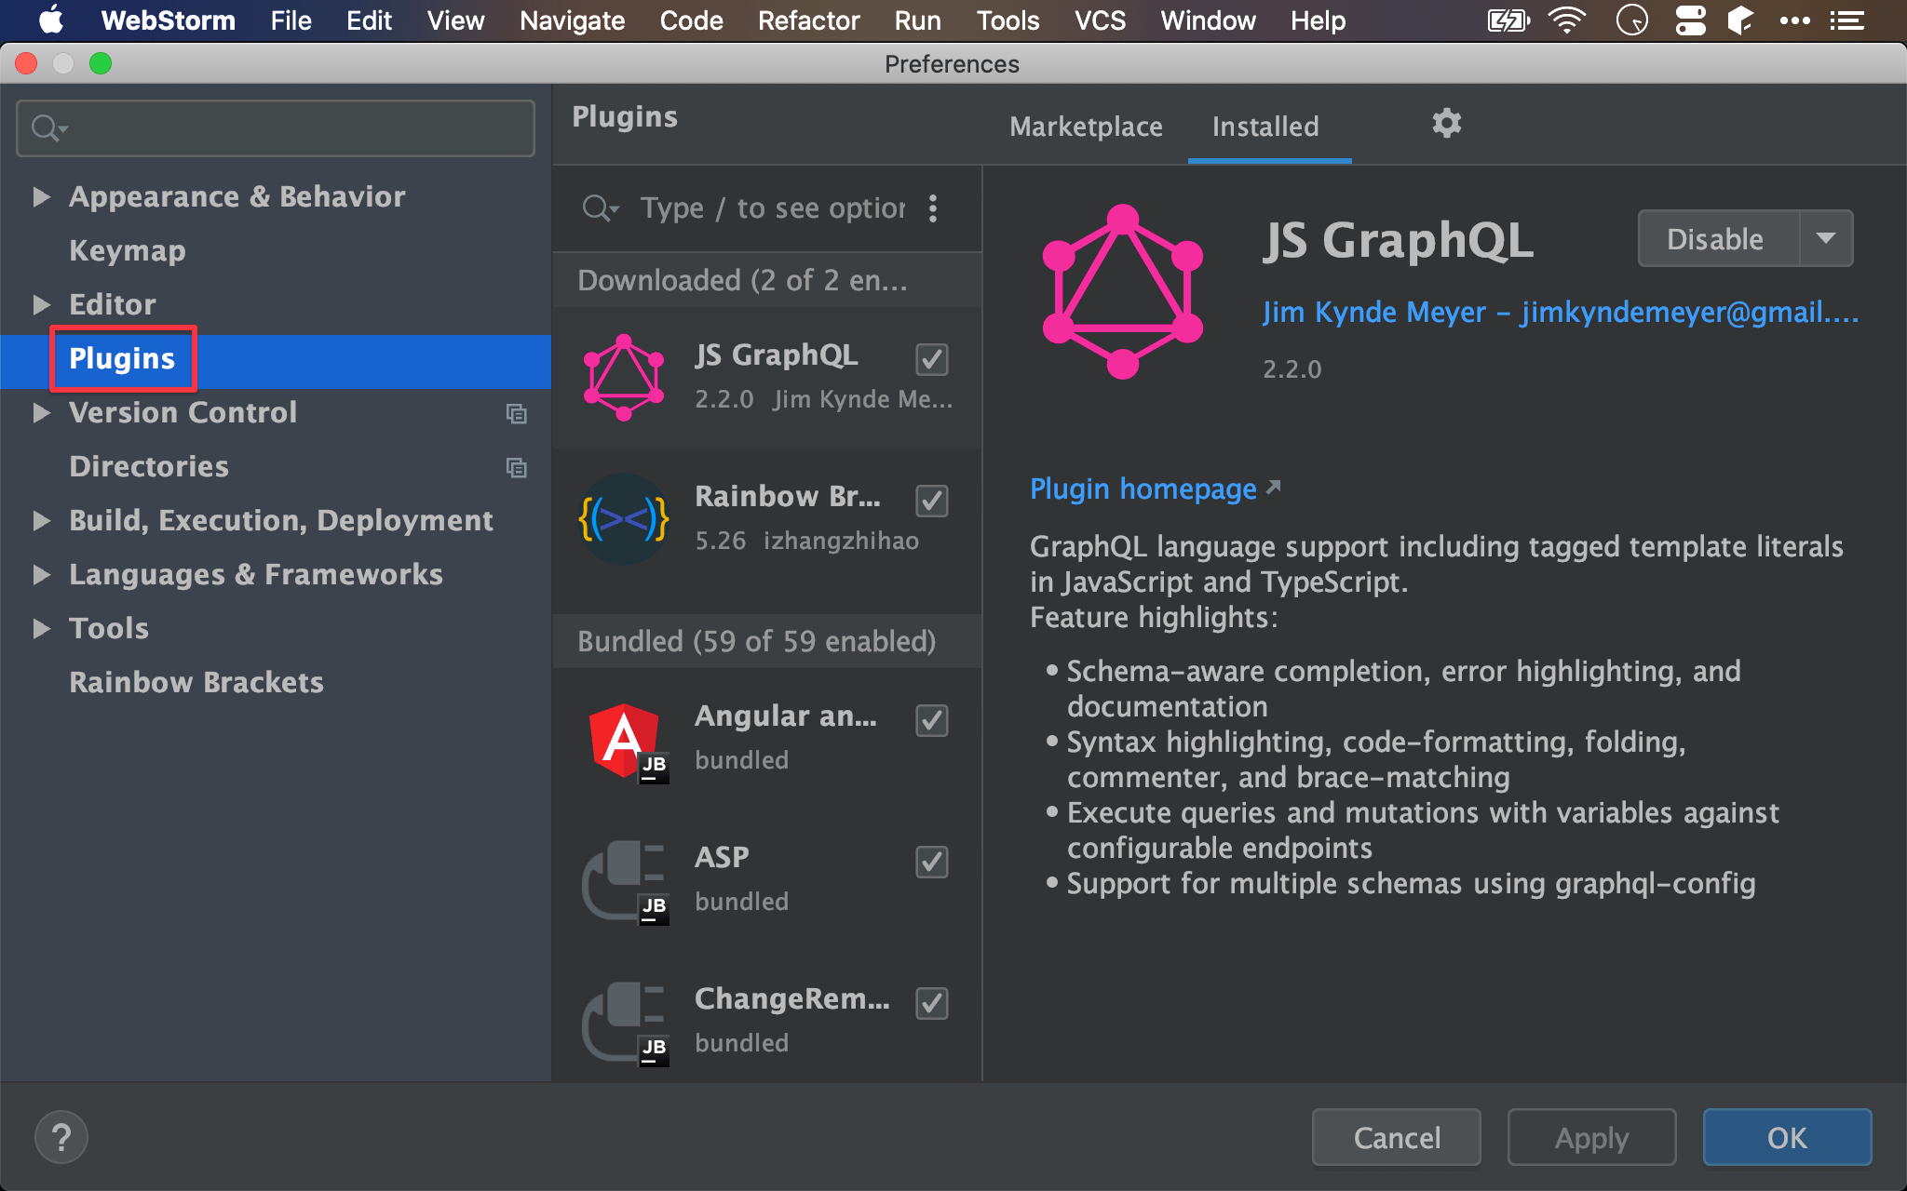Viewport: 1907px width, 1191px height.
Task: Select Rainbow Brackets settings page
Action: (x=196, y=682)
